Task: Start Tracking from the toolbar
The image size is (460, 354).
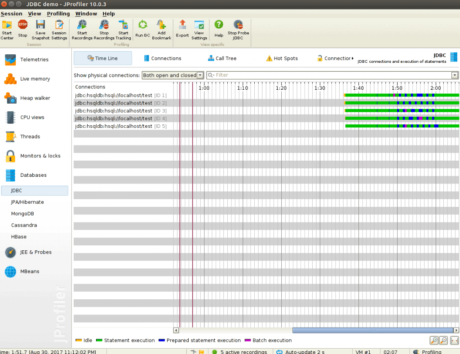Action: coord(123,30)
